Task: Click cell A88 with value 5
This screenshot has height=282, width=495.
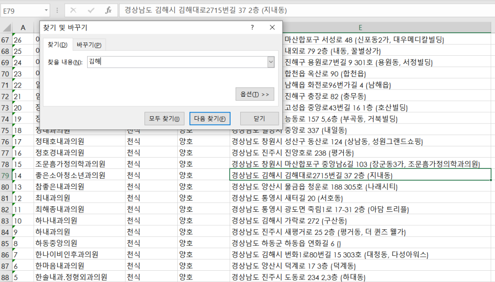Action: pos(23,277)
